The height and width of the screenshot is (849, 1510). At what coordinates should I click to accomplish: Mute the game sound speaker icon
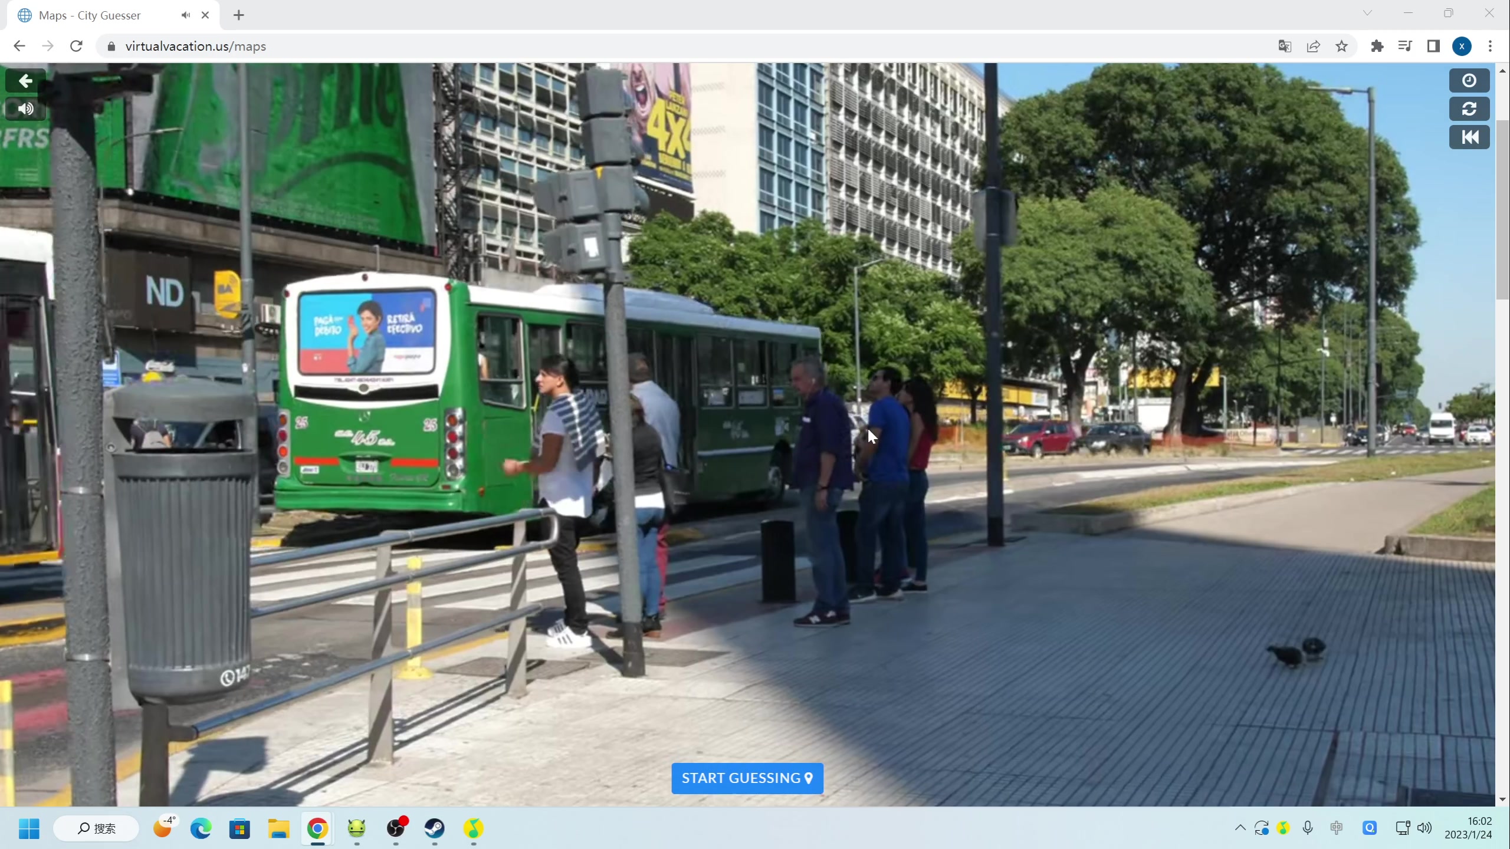coord(25,109)
